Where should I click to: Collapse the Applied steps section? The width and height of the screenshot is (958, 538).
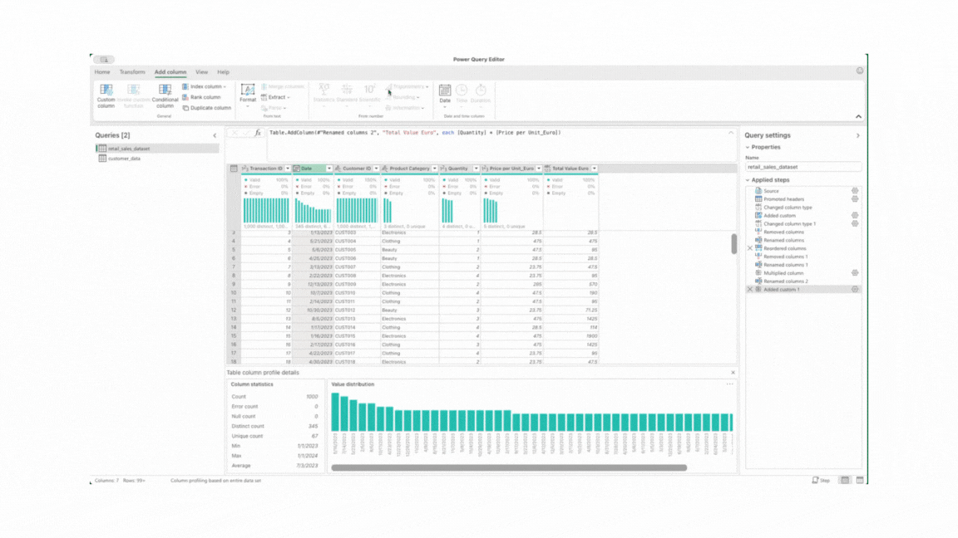(x=748, y=180)
